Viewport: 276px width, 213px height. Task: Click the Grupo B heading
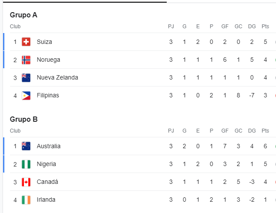24,120
